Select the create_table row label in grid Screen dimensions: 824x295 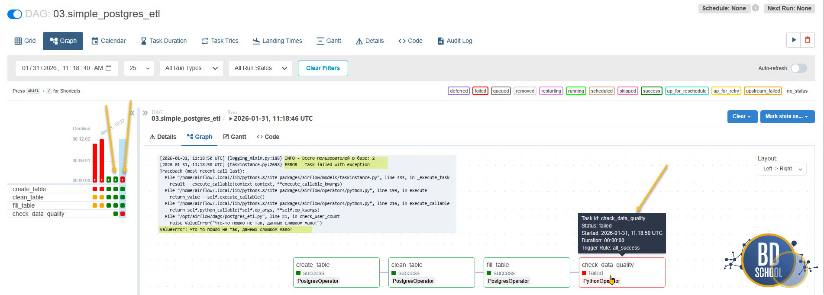29,189
